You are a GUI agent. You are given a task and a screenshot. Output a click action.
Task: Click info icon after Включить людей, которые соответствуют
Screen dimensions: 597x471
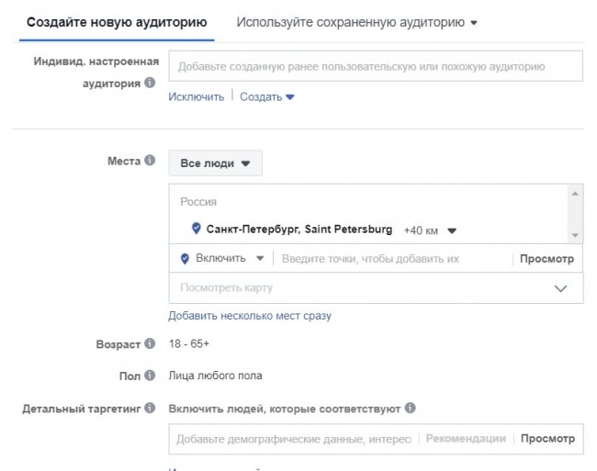(411, 408)
